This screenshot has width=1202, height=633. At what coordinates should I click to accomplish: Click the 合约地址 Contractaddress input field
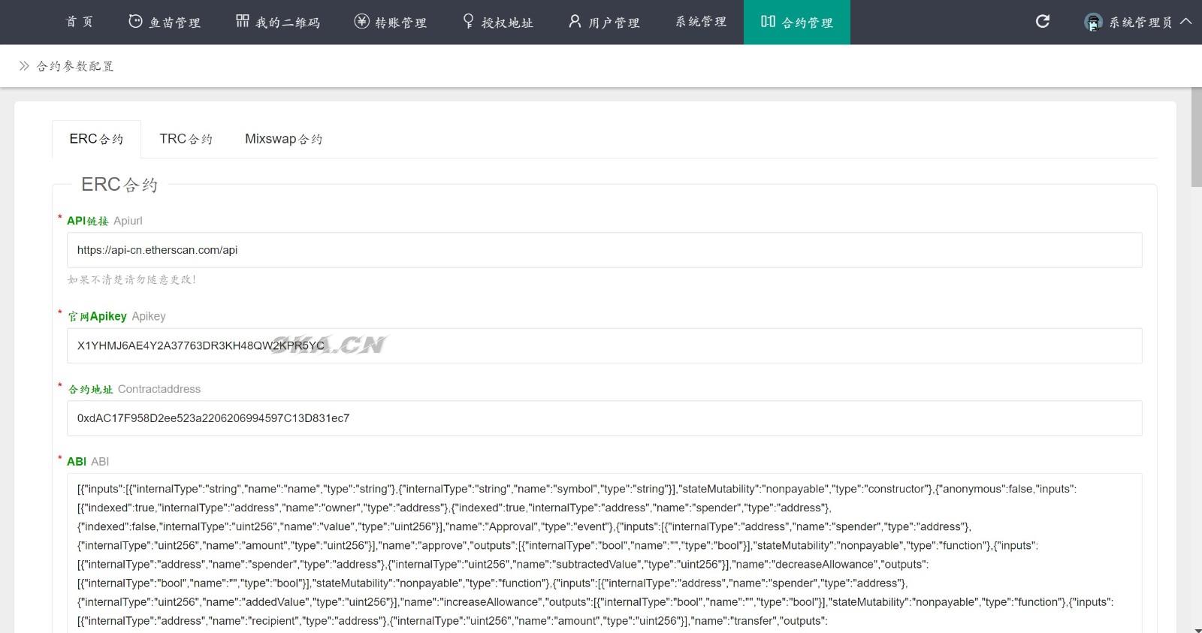[x=604, y=418]
